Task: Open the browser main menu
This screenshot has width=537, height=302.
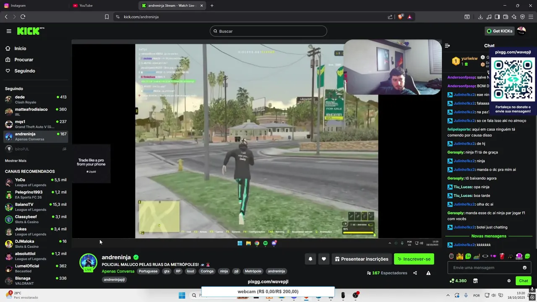Action: click(531, 17)
